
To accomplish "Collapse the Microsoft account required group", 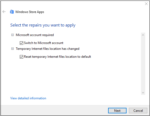I will pyautogui.click(x=12, y=35).
